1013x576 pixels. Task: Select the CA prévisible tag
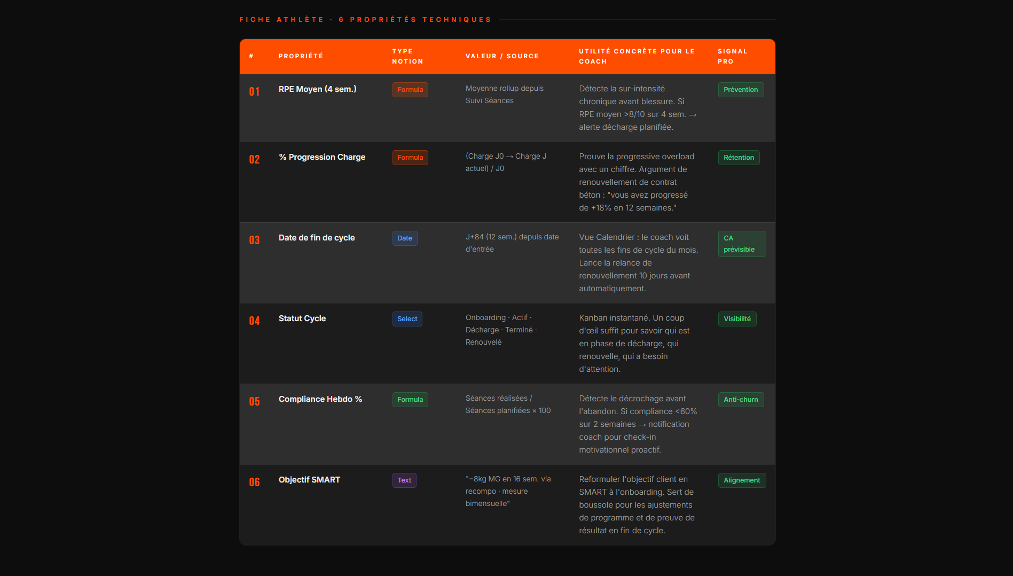click(741, 244)
